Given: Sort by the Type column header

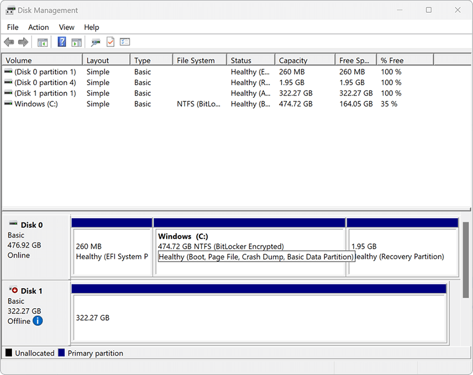Looking at the screenshot, I should click(x=151, y=60).
